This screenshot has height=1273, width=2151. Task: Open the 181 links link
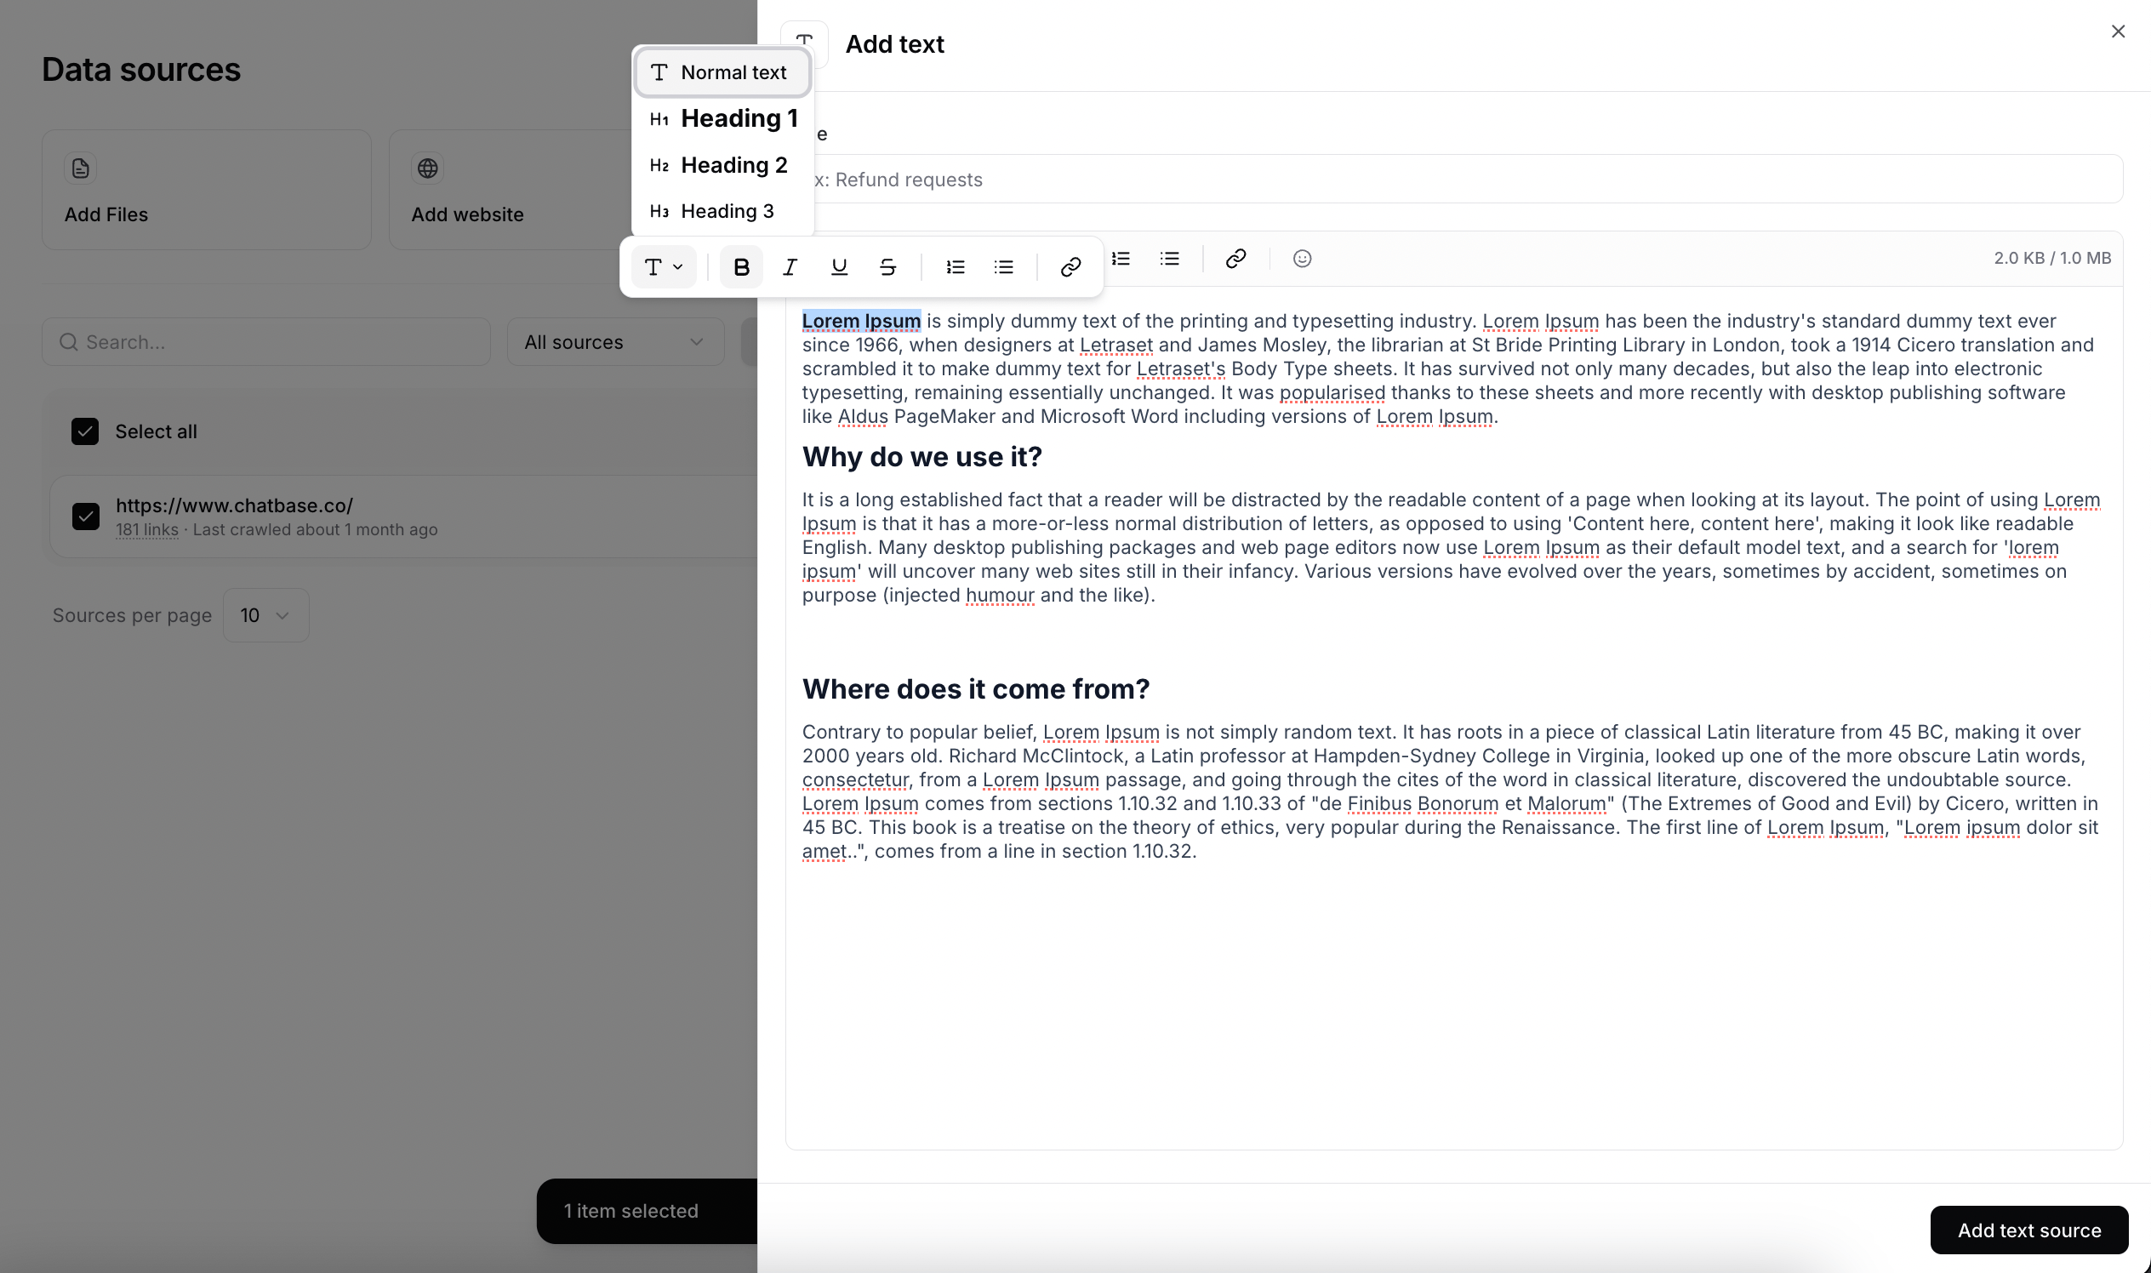coord(146,529)
